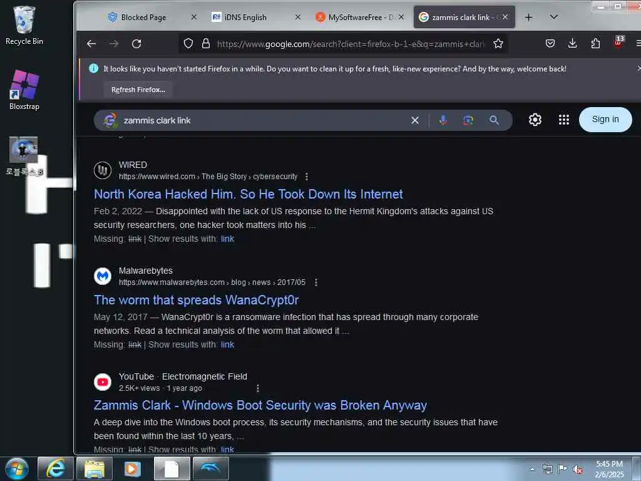The height and width of the screenshot is (481, 641).
Task: Click the YouTube site favicon
Action: (x=103, y=382)
